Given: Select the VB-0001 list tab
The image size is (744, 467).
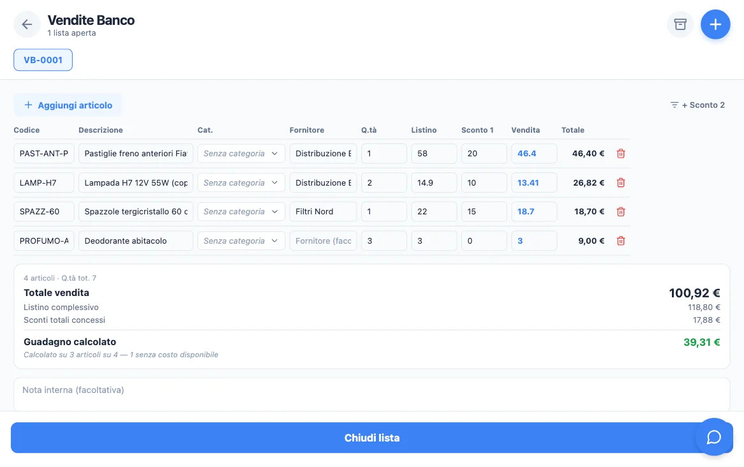Looking at the screenshot, I should click(43, 60).
